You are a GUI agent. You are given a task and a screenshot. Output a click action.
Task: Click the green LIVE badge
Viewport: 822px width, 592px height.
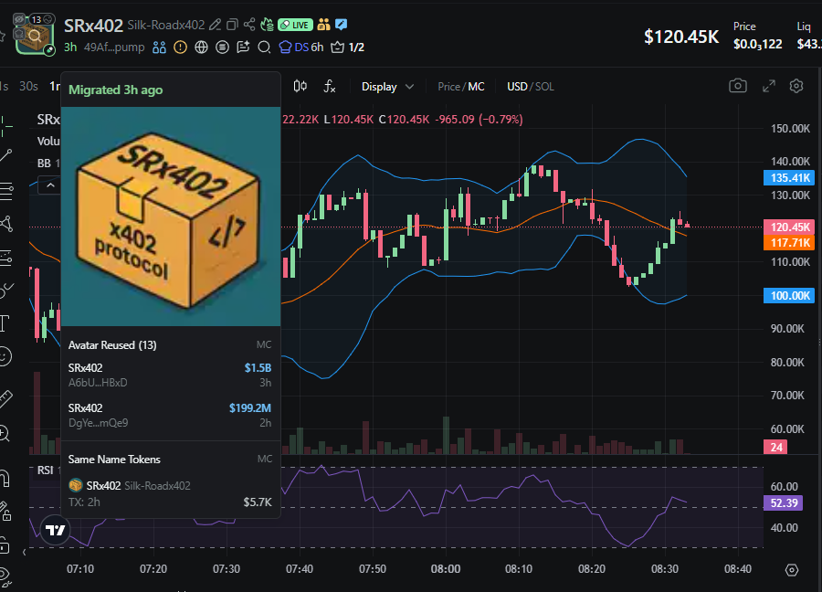point(295,25)
